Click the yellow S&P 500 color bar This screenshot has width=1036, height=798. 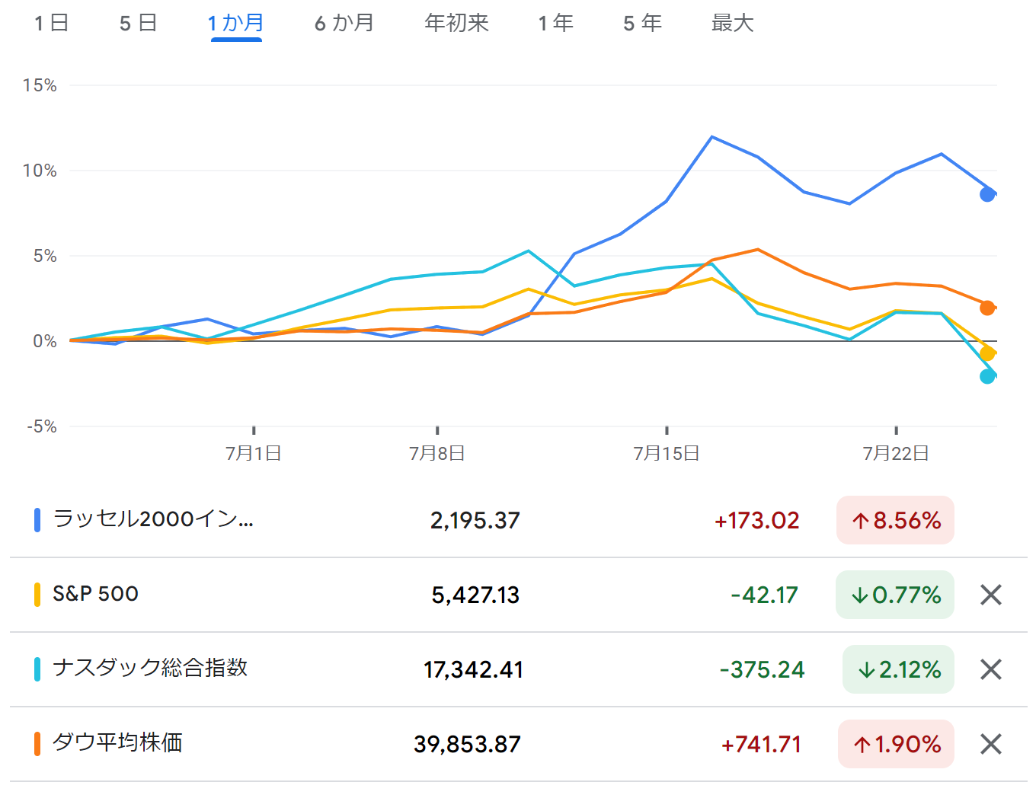pos(37,595)
